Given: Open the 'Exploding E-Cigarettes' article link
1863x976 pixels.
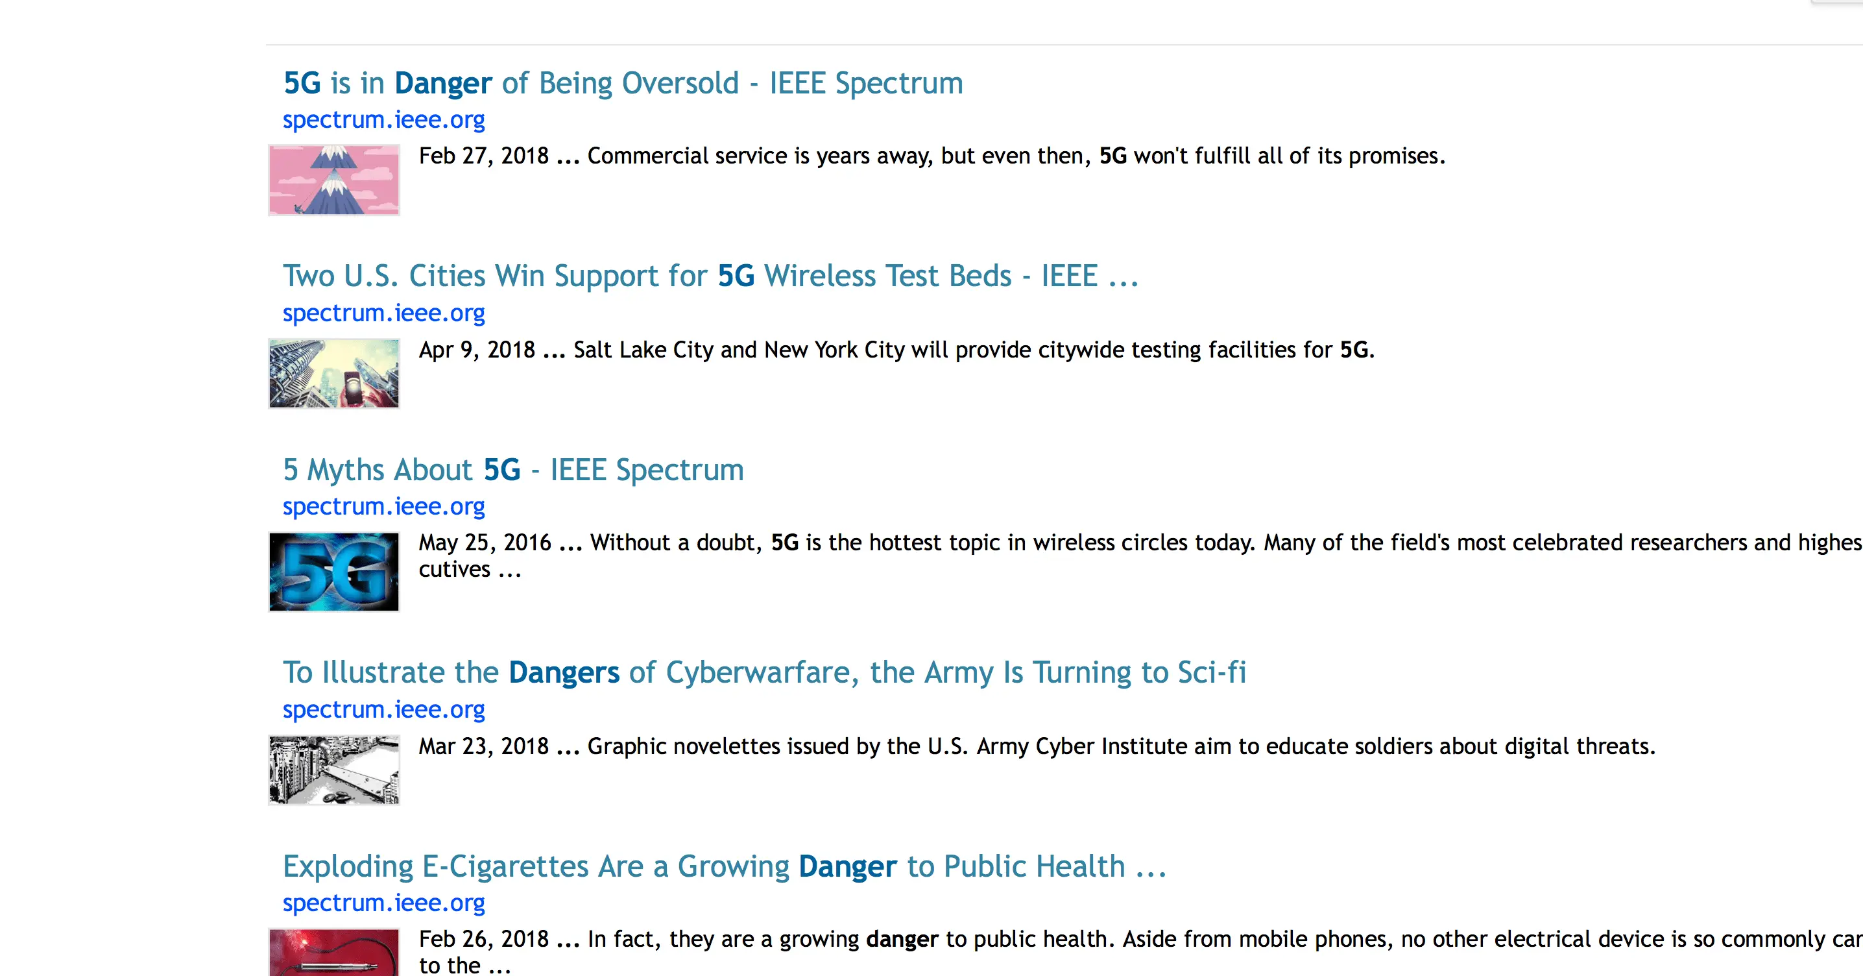Looking at the screenshot, I should [x=724, y=866].
